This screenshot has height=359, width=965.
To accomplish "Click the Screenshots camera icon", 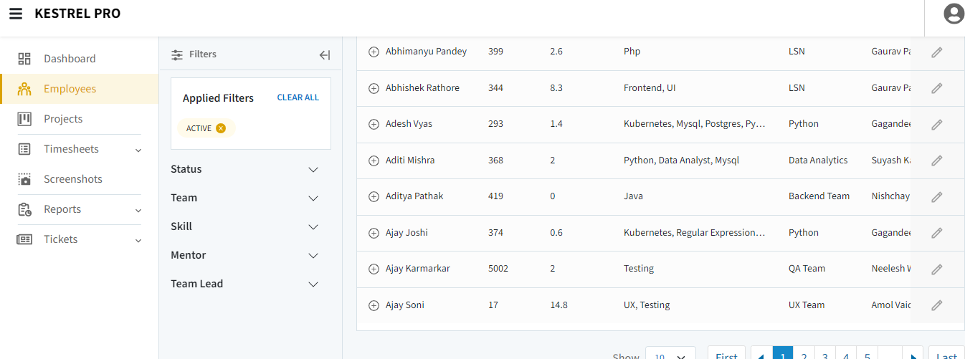I will pos(24,179).
